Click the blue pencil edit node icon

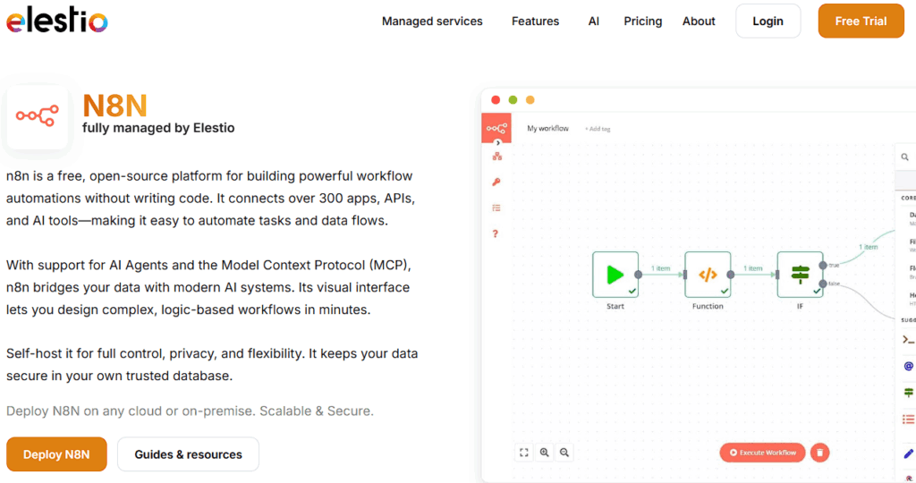tap(909, 453)
